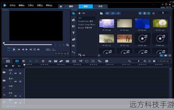Open the customize toolbar tools icon
Viewport: 174px width, 110px height.
coord(23,61)
